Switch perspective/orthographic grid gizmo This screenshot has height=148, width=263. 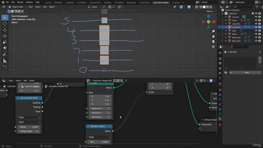213,46
